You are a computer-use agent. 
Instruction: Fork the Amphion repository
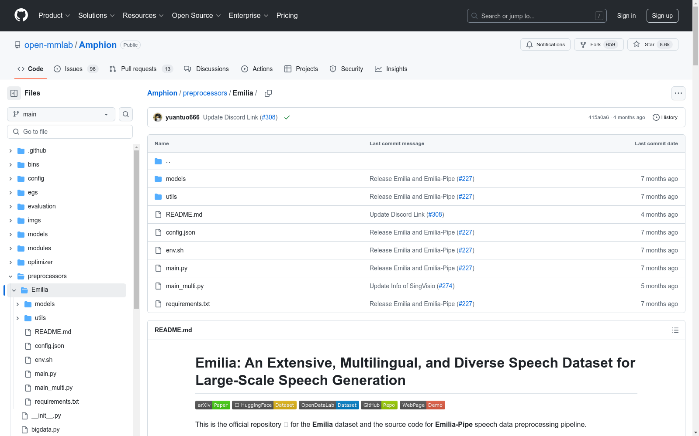coord(599,44)
